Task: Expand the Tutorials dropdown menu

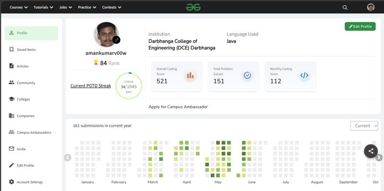Action: 43,7
